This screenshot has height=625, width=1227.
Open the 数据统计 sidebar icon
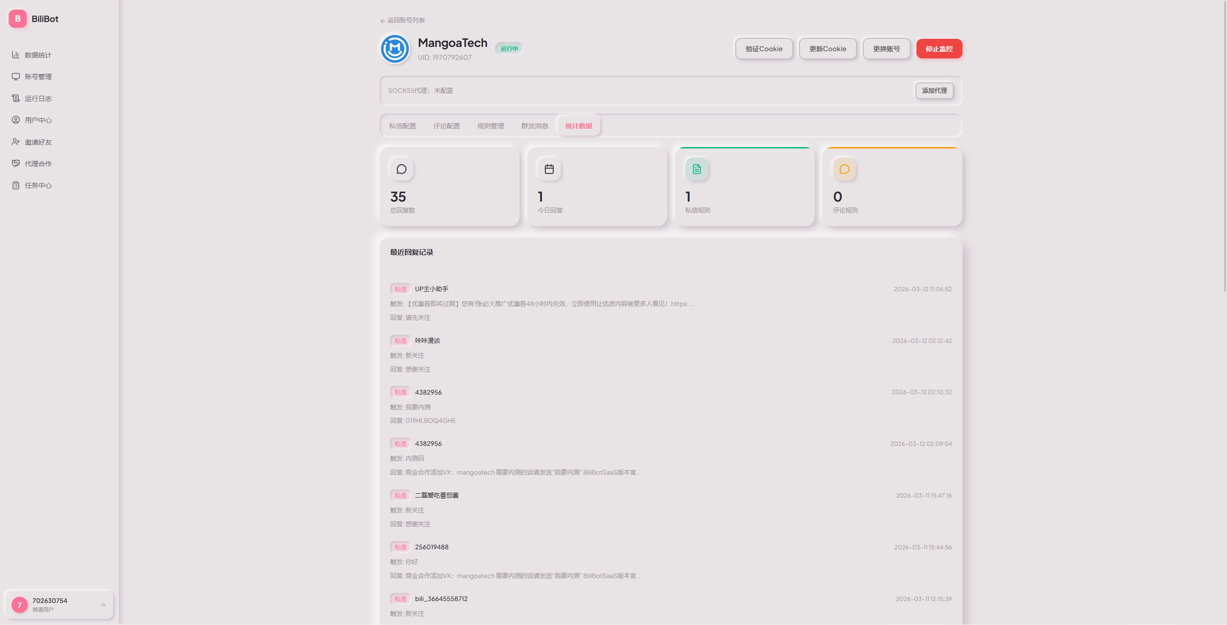pyautogui.click(x=16, y=55)
